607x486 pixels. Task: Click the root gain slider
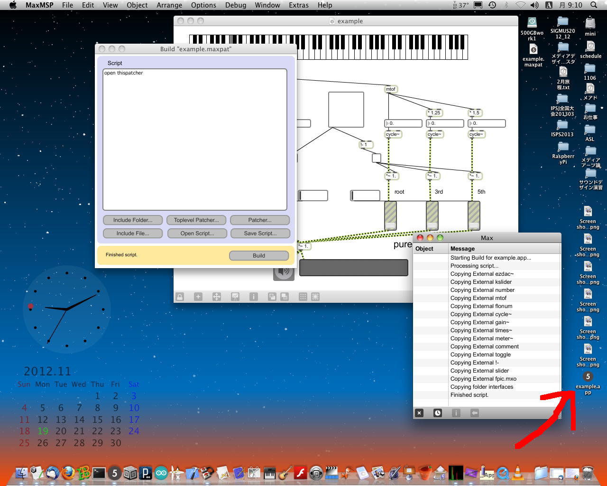390,215
